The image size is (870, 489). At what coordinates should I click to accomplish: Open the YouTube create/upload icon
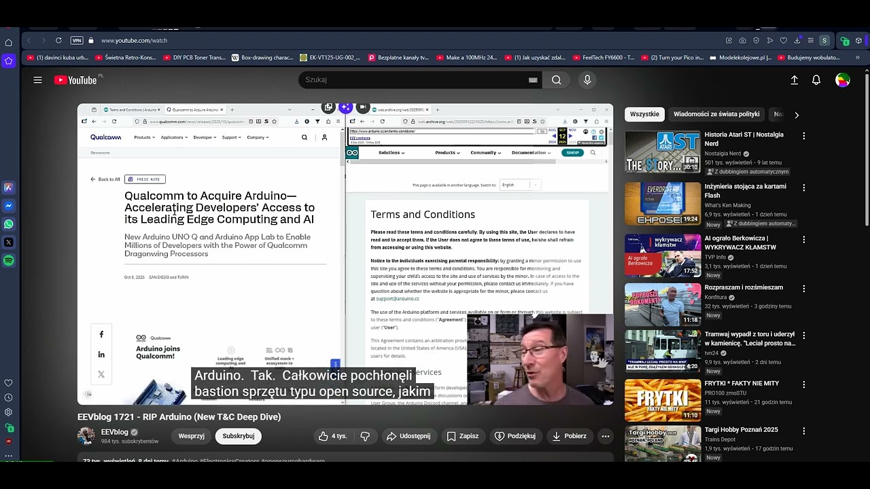[794, 80]
